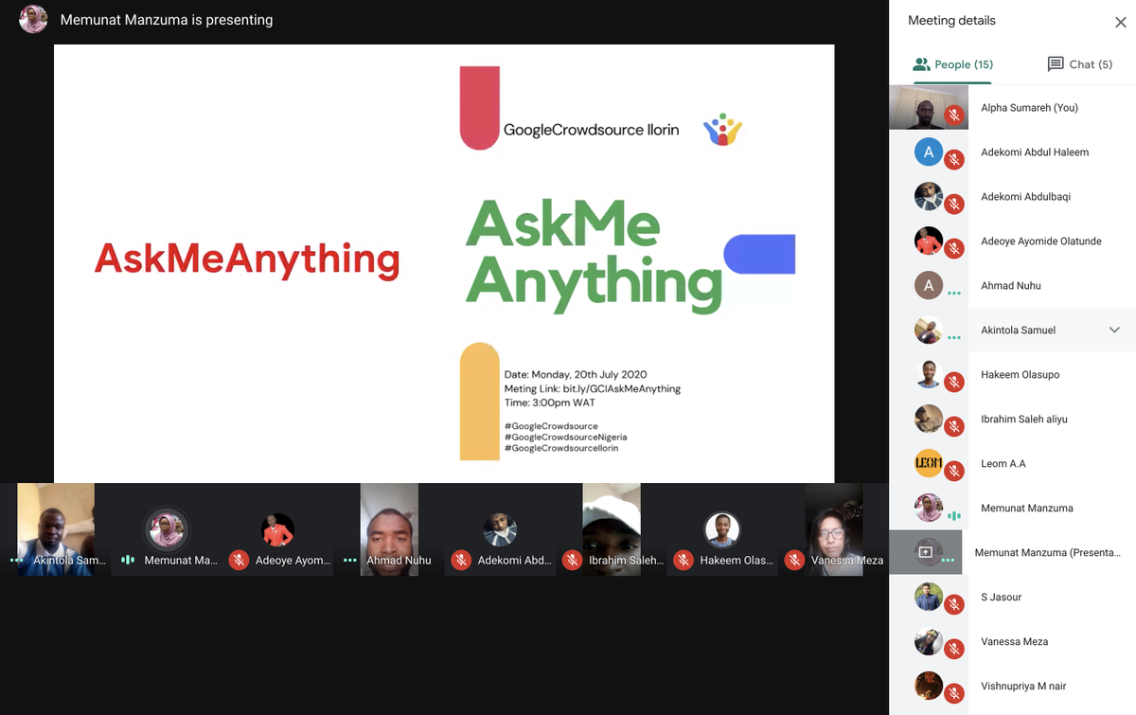Viewport: 1136px width, 715px height.
Task: Close the Meeting details panel
Action: point(1120,22)
